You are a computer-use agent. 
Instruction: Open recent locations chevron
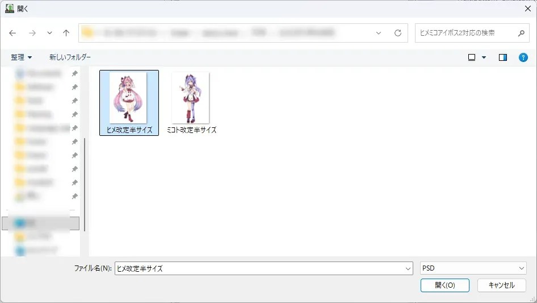pyautogui.click(x=49, y=33)
